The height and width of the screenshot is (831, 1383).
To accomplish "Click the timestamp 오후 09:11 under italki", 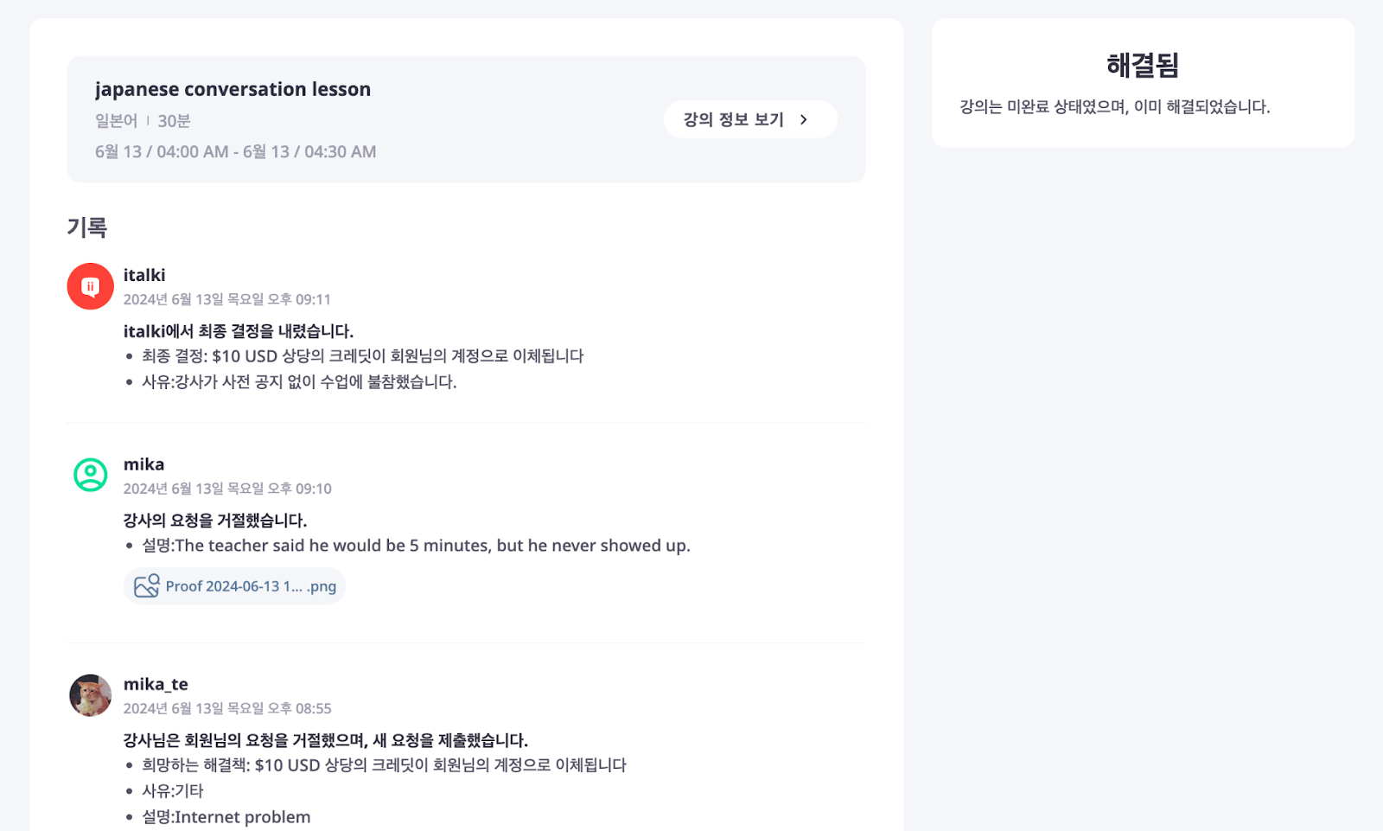I will [x=227, y=299].
